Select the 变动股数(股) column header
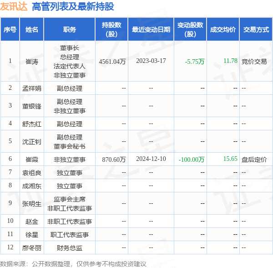Screen dimensions: 273x268 tap(190, 30)
